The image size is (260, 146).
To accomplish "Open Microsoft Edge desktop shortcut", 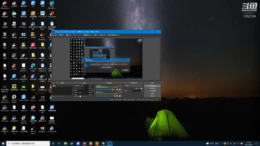I will (x=33, y=67).
